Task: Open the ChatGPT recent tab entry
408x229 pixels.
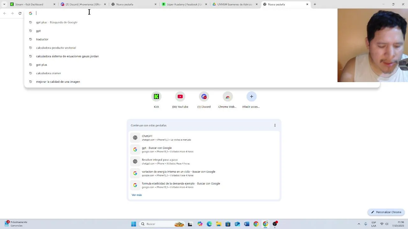Action: tap(204, 138)
